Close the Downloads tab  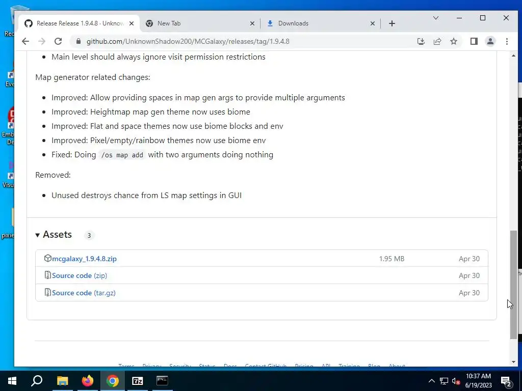click(373, 23)
